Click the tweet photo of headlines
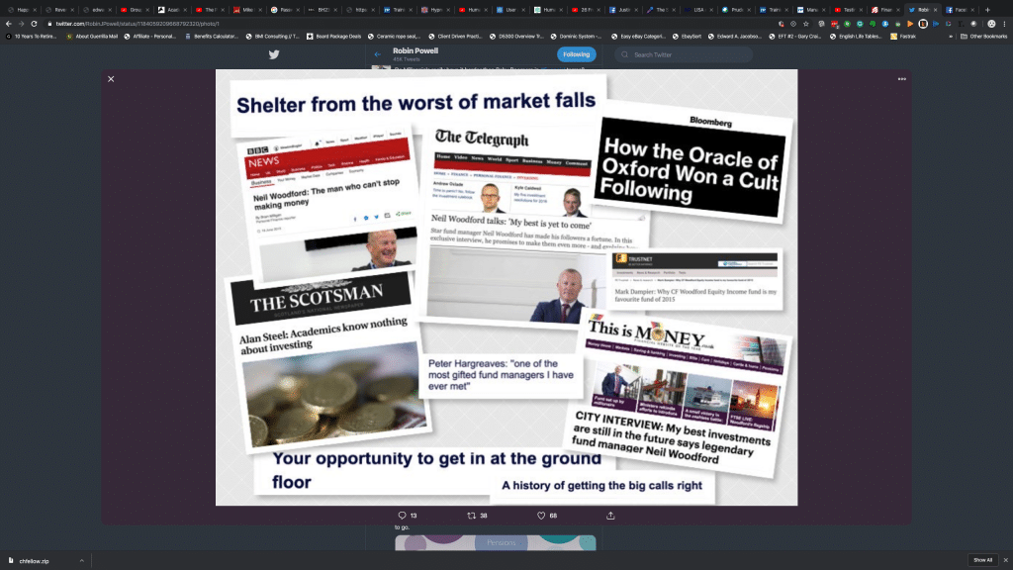1013x570 pixels. (x=506, y=288)
